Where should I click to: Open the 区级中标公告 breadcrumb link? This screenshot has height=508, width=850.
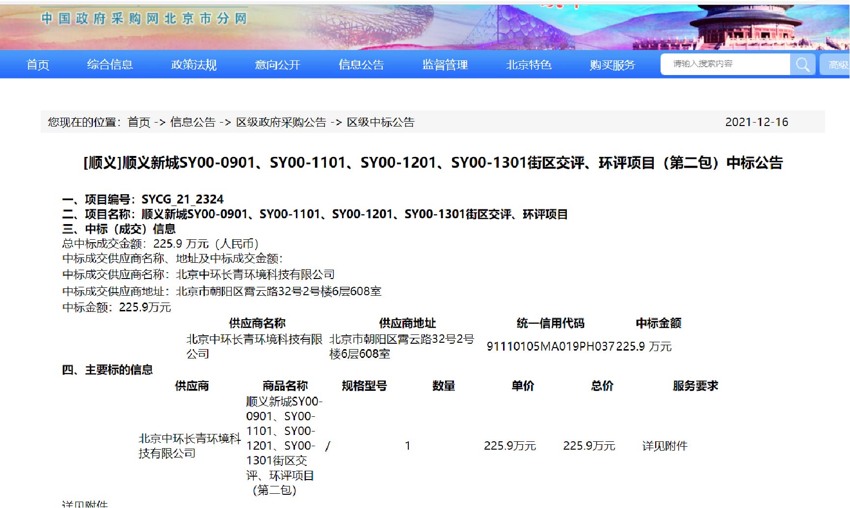381,122
